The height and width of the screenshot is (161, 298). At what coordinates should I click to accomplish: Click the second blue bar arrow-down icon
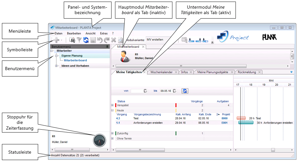[x=198, y=40]
